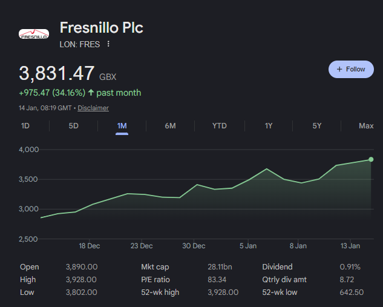Click the Fresnillo Plc company title

101,28
